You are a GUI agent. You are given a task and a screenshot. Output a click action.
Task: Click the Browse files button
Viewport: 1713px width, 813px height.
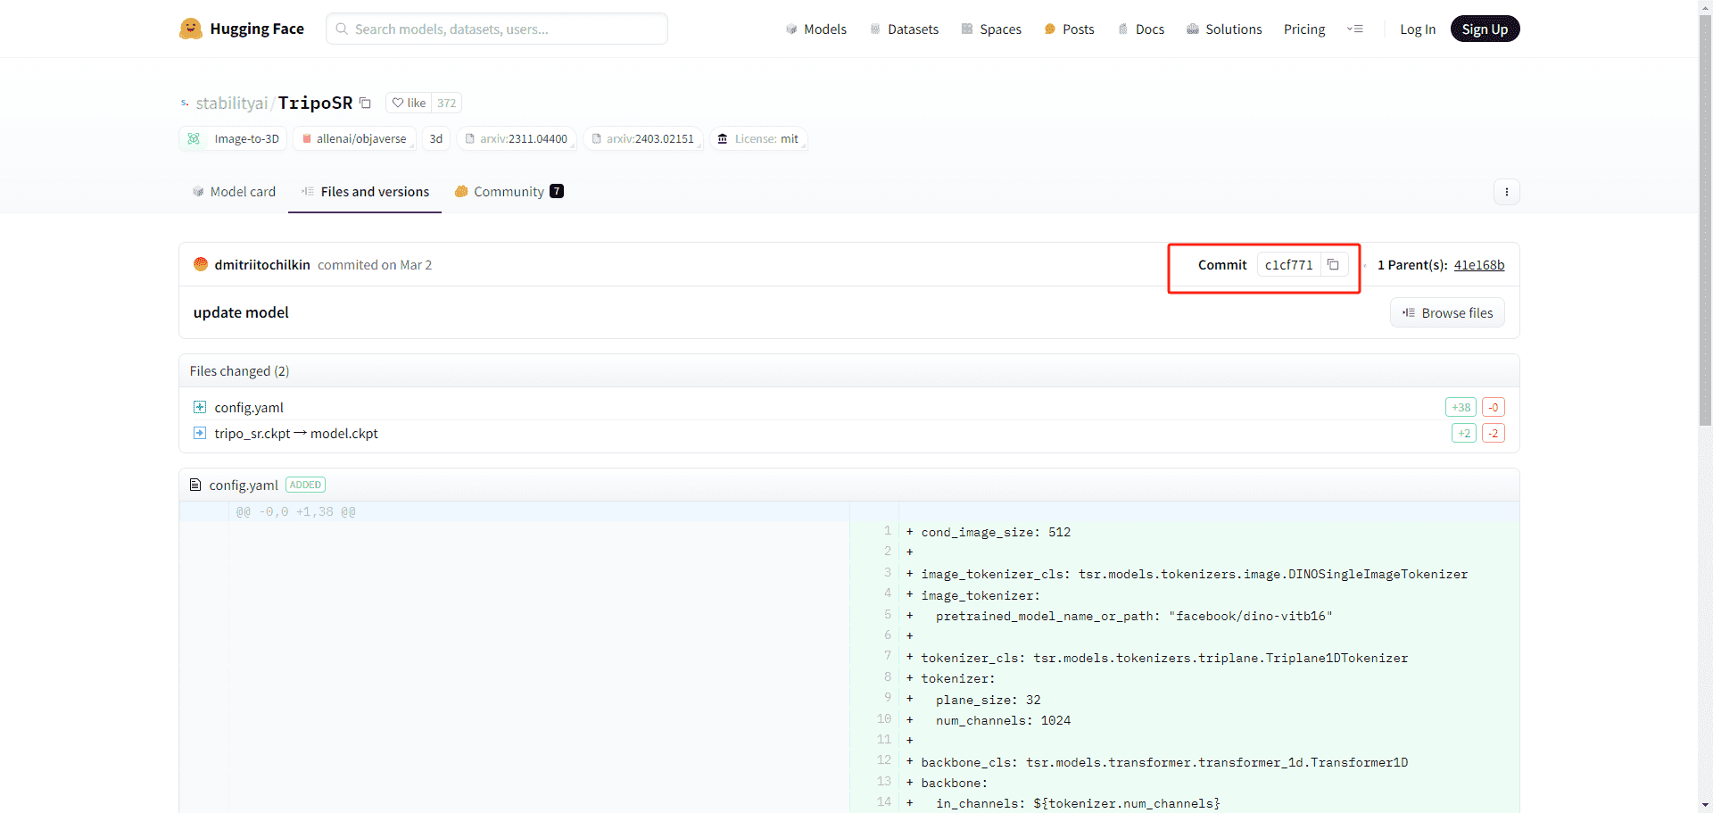[x=1447, y=312]
